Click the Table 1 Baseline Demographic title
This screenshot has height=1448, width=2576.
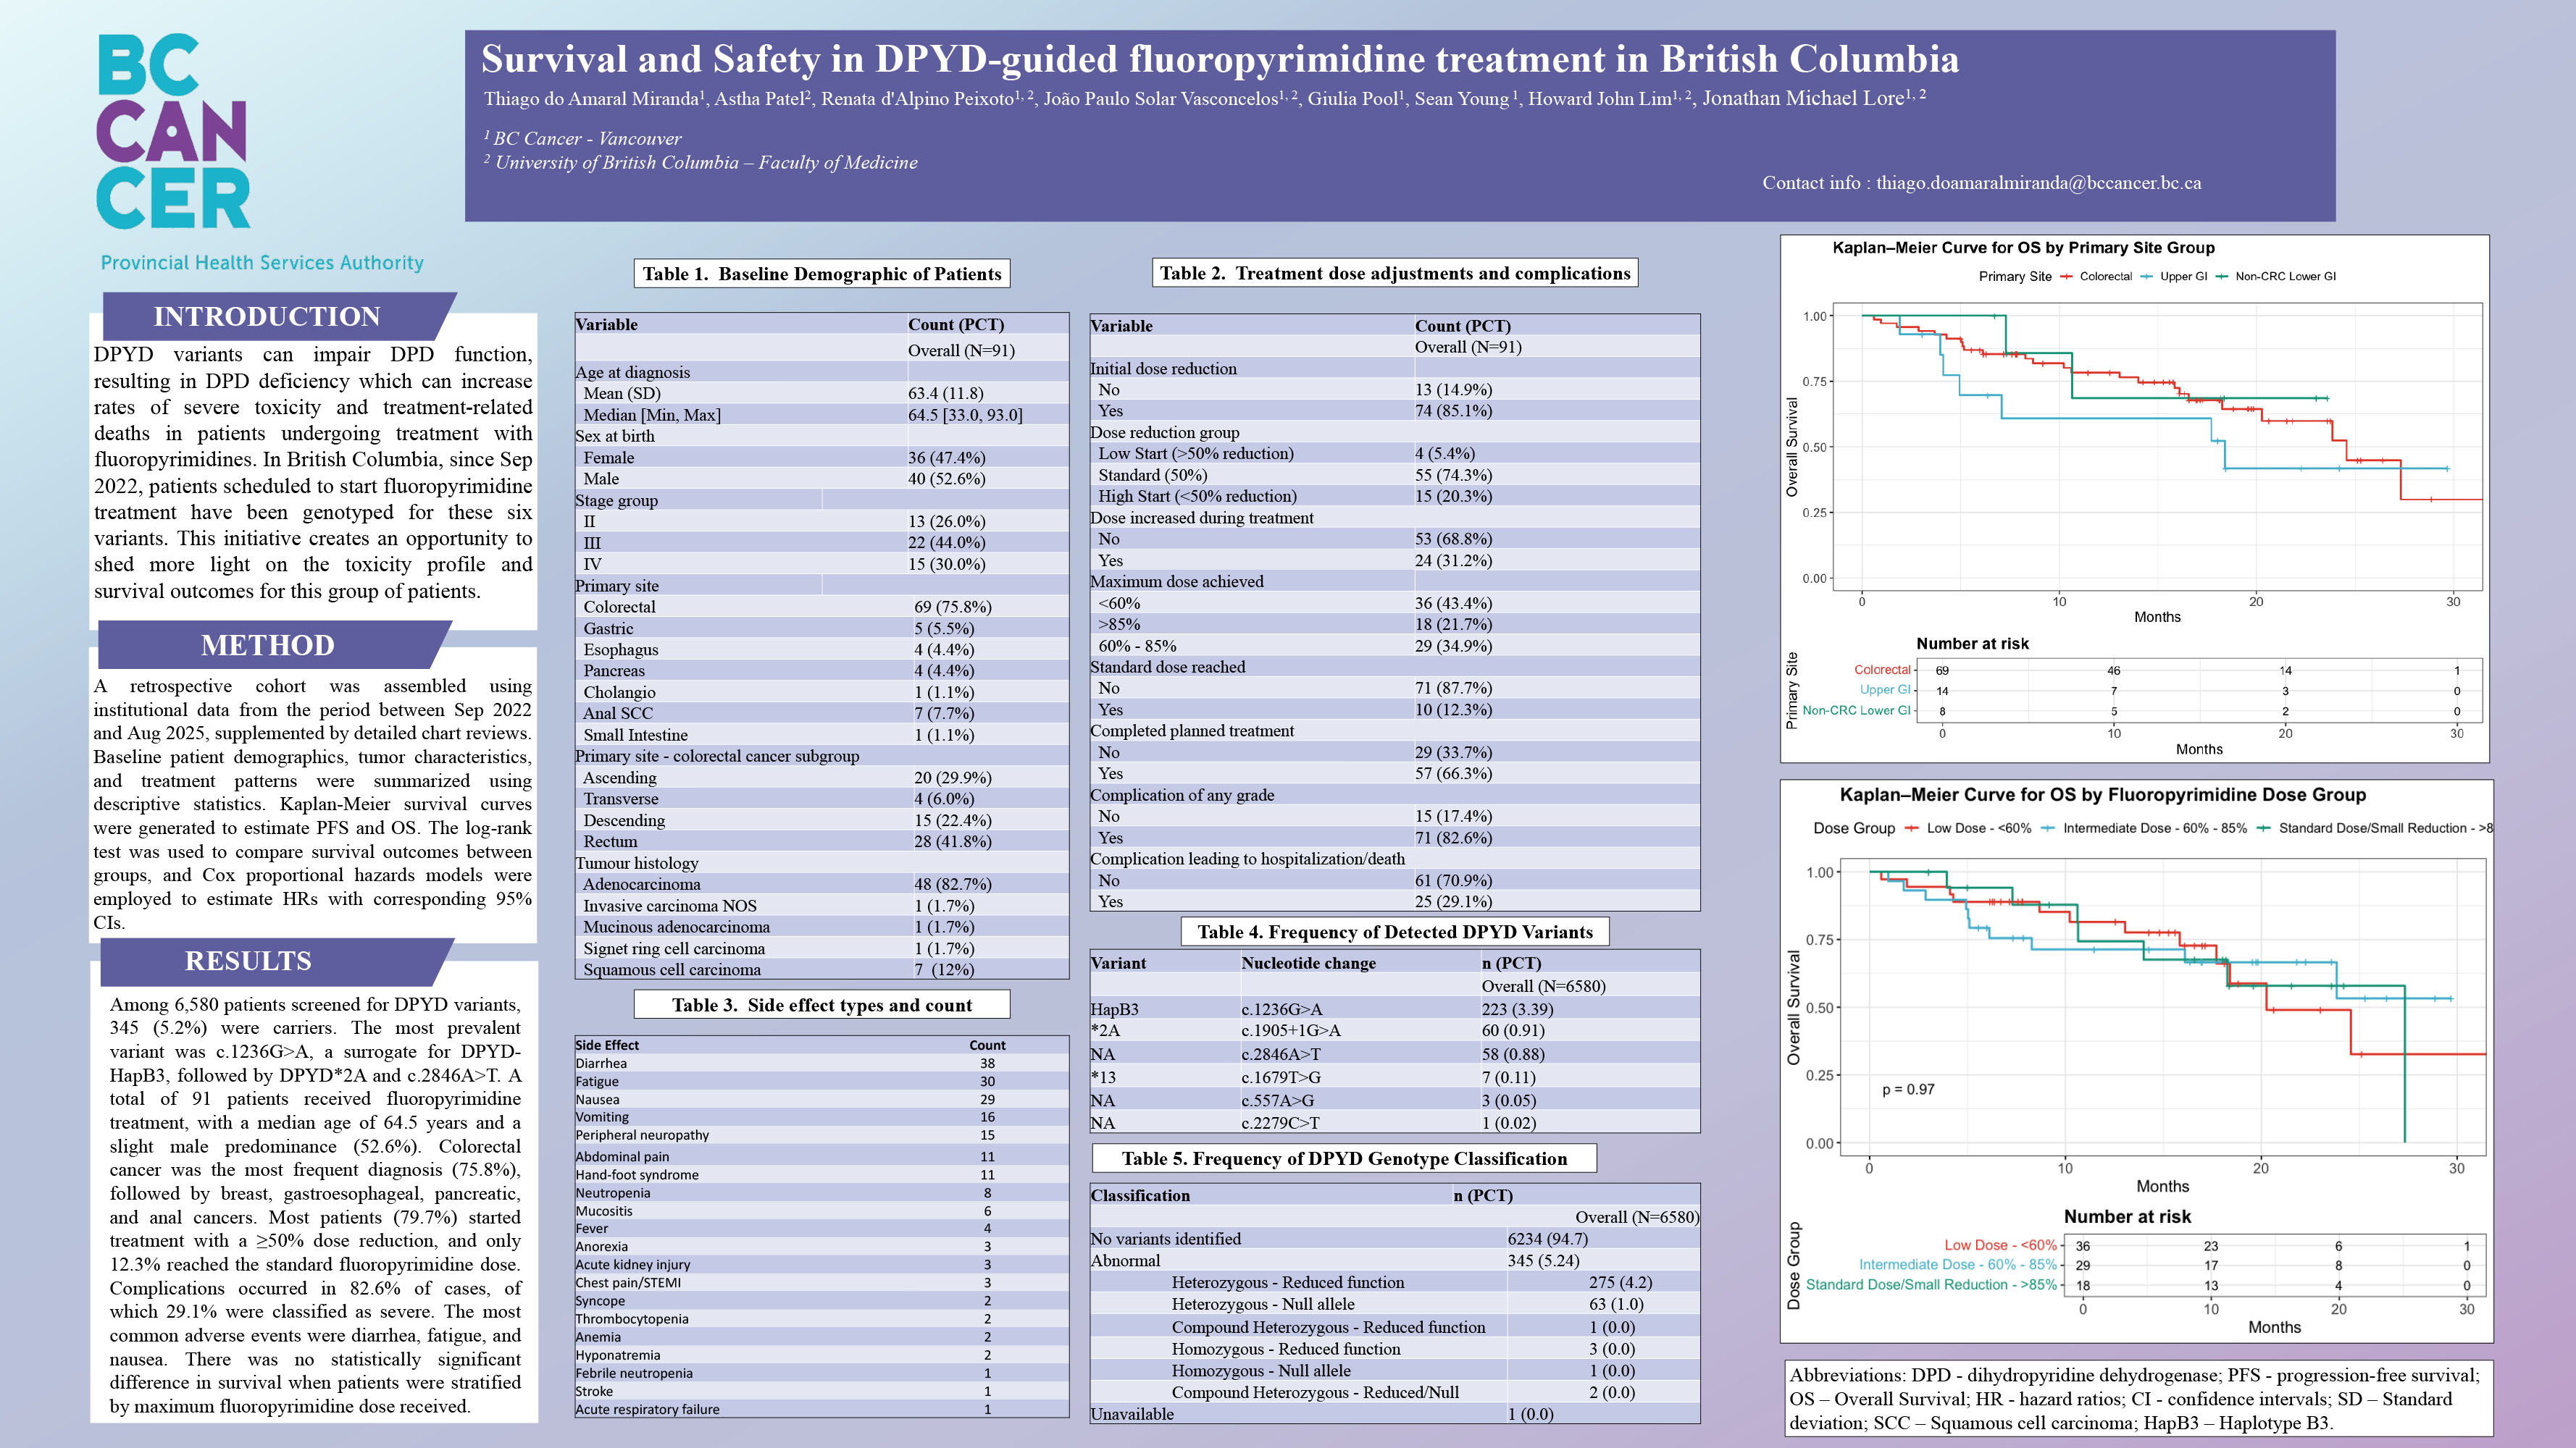(x=821, y=274)
